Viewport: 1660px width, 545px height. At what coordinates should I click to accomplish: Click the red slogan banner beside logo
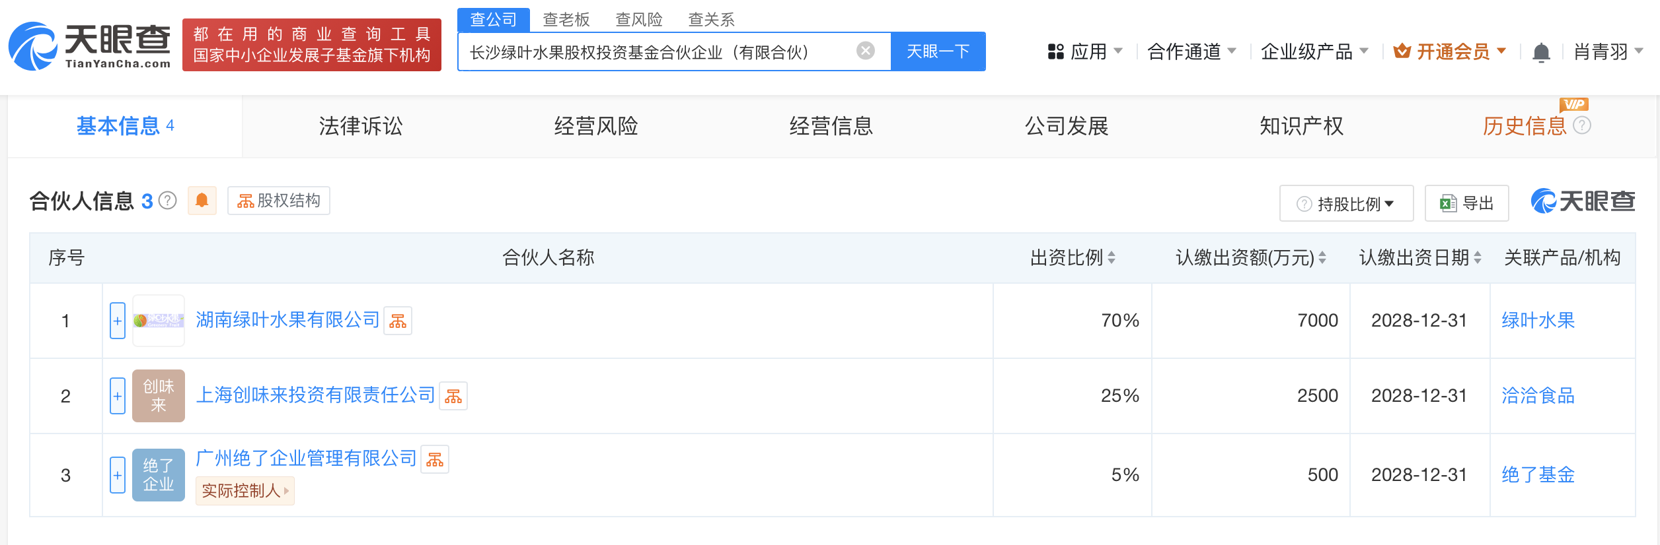coord(312,45)
